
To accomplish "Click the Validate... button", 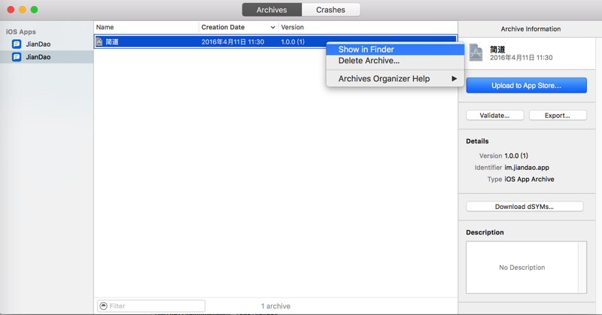I will pyautogui.click(x=494, y=116).
